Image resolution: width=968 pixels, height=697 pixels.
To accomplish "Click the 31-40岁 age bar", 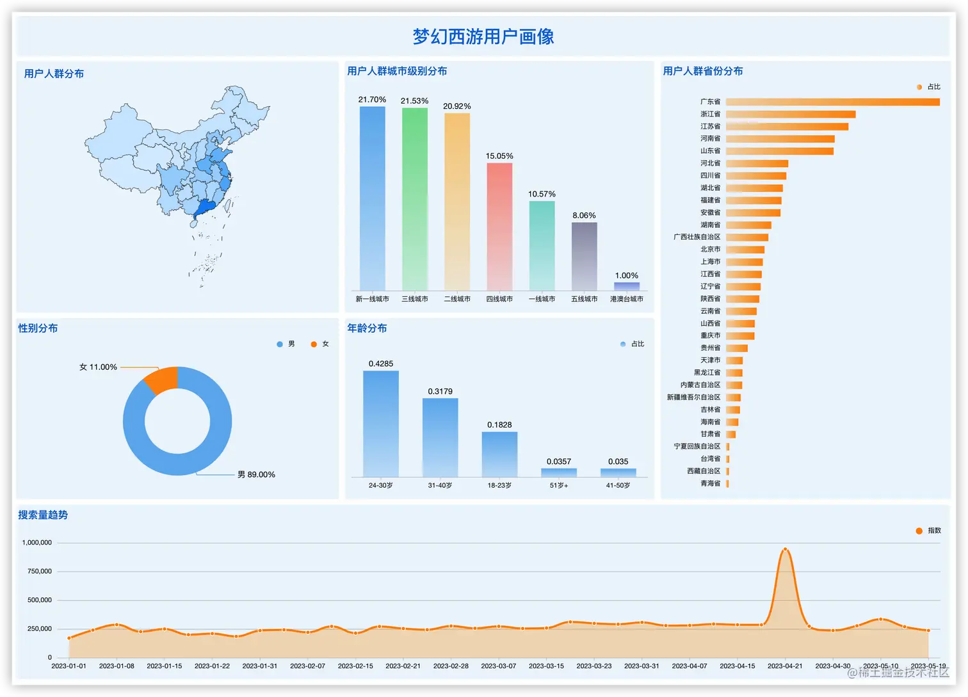I will (x=440, y=437).
